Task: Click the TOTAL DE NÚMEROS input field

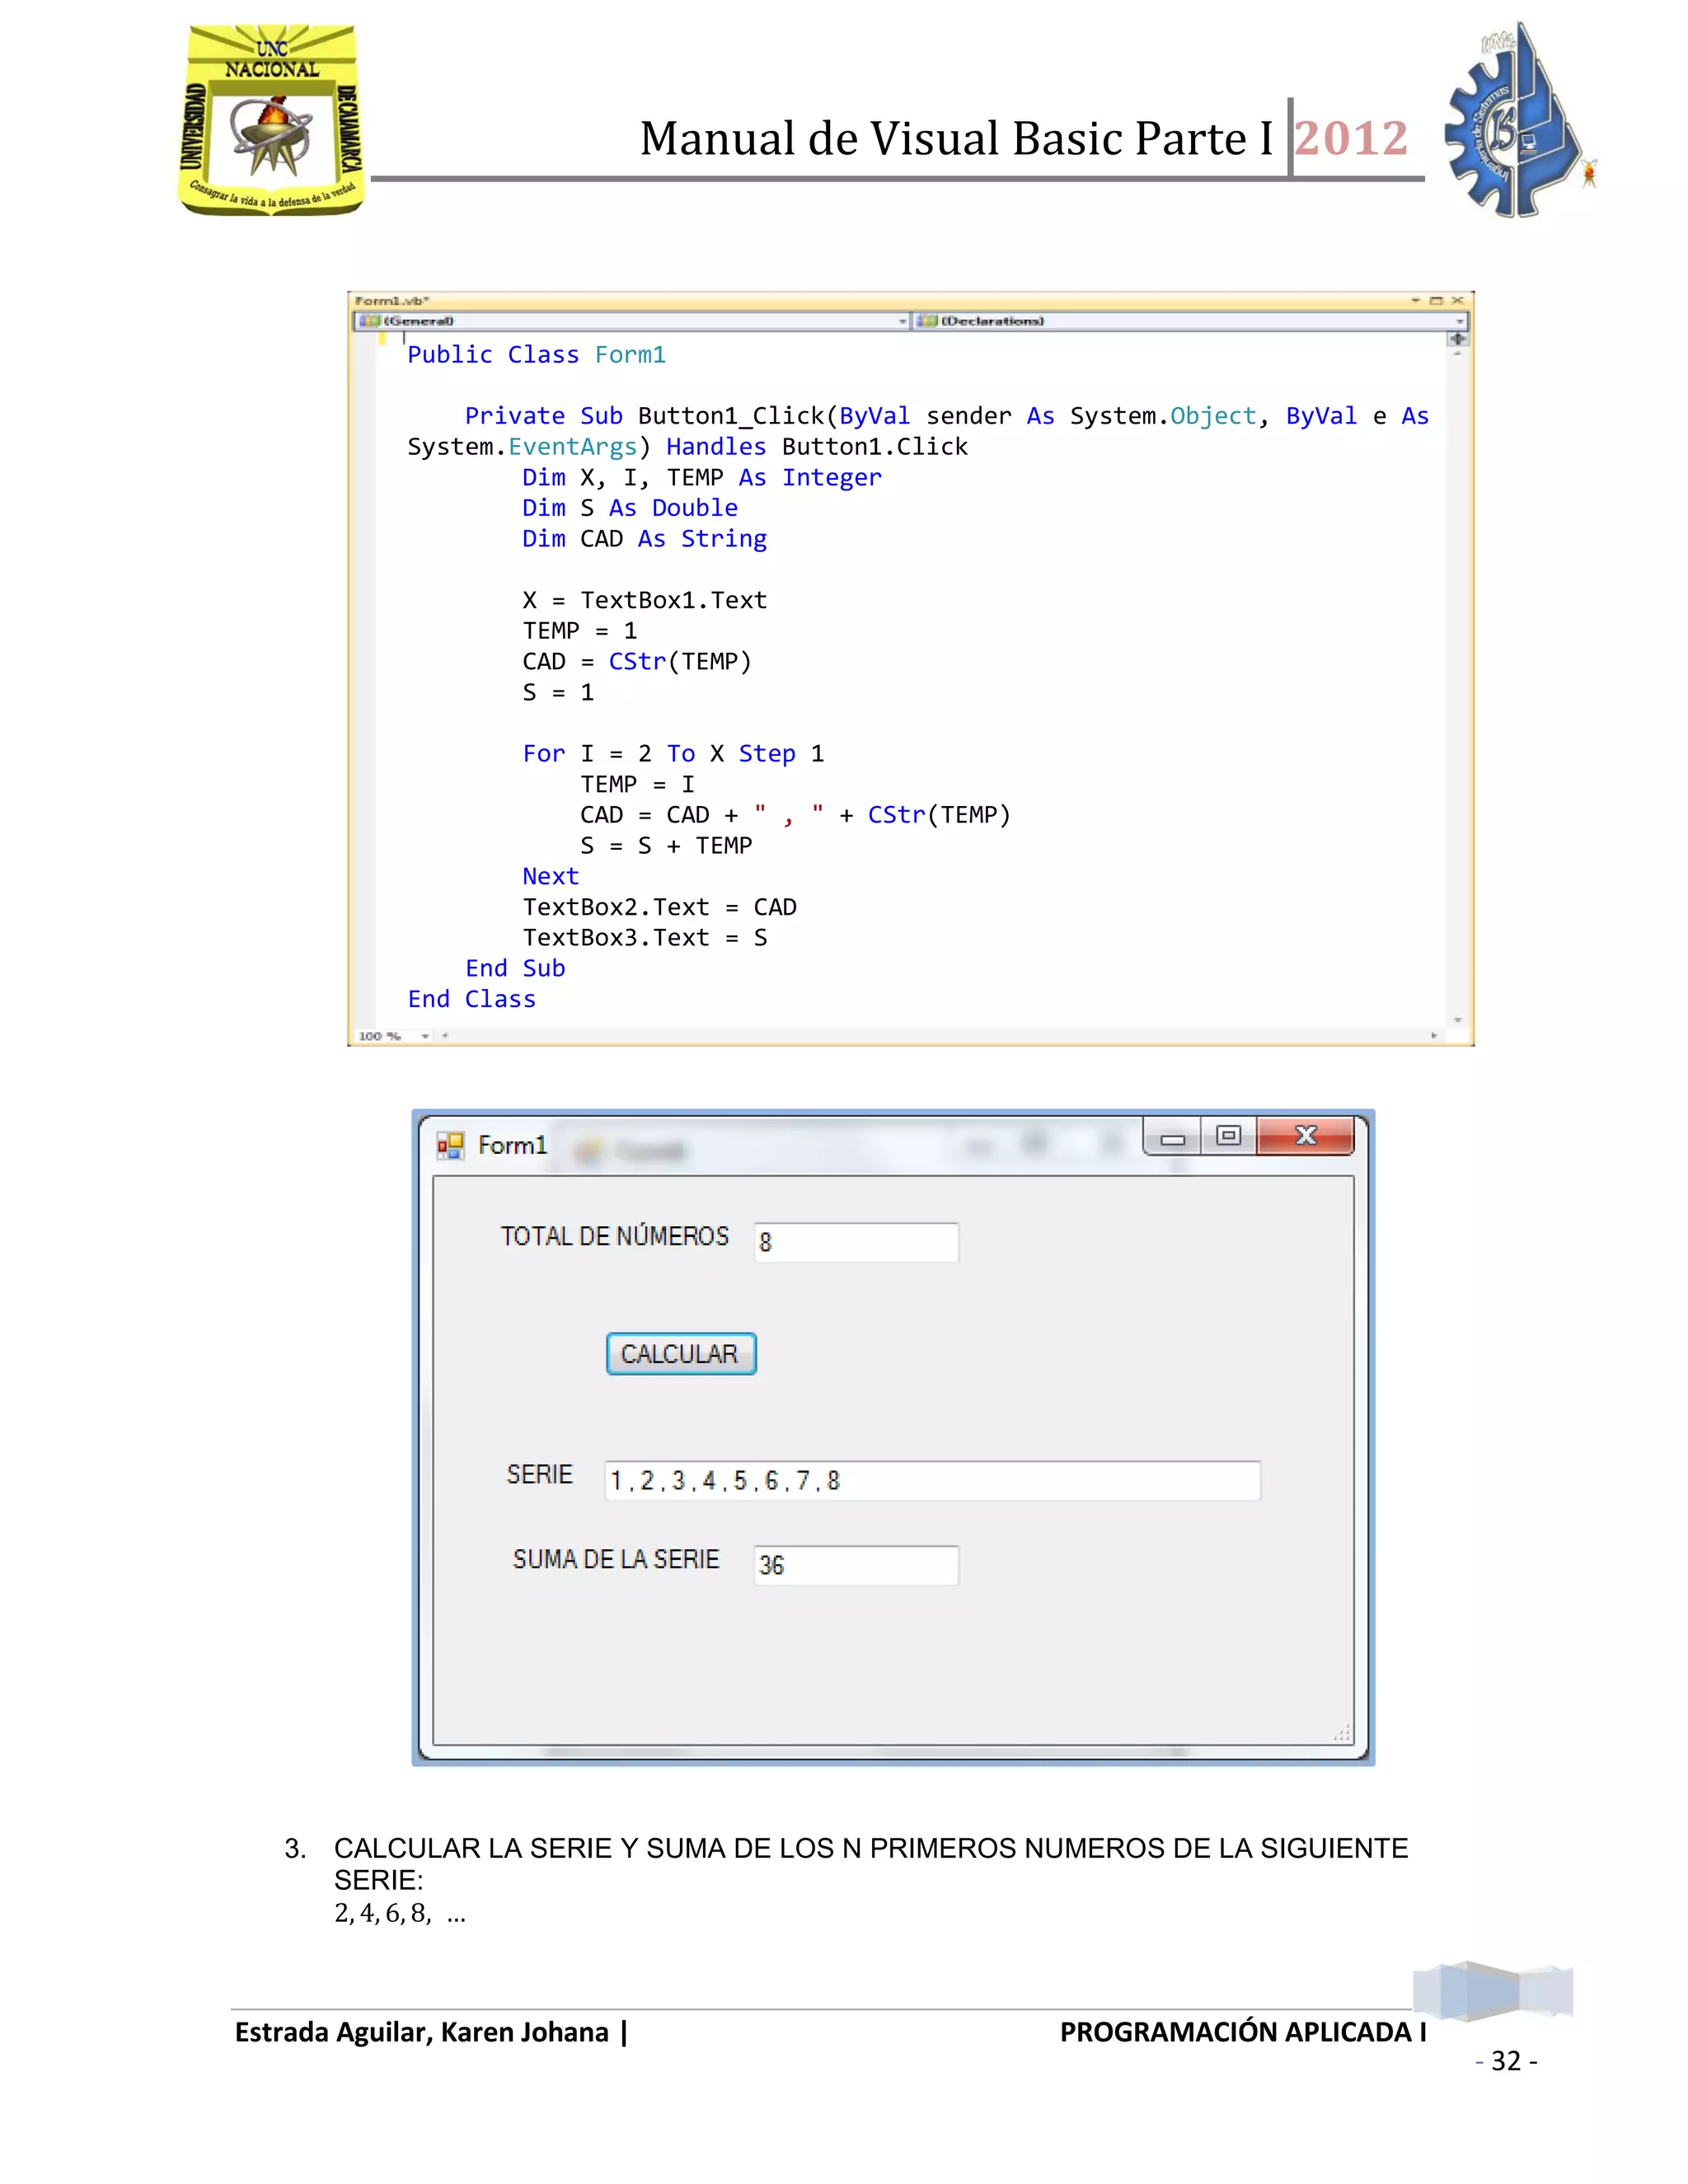Action: [856, 1241]
